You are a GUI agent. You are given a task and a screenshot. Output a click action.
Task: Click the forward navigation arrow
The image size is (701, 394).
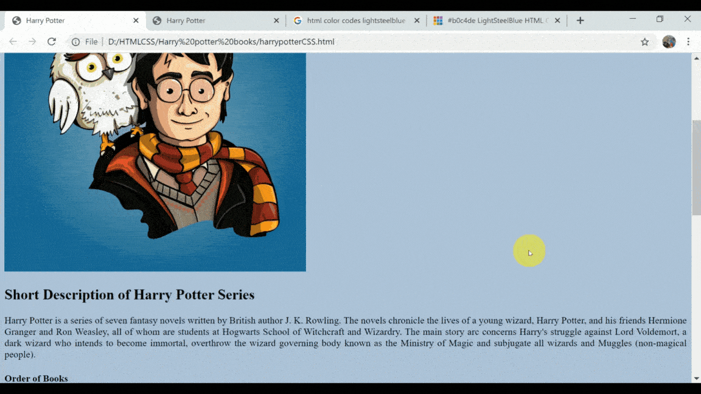32,41
